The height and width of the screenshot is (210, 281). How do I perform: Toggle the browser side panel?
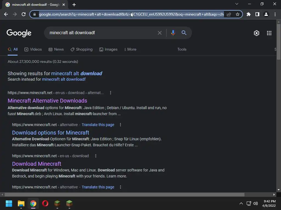[257, 14]
